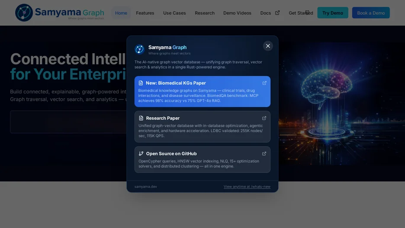
Task: Click the AI-native graph vector database description
Action: point(198,64)
